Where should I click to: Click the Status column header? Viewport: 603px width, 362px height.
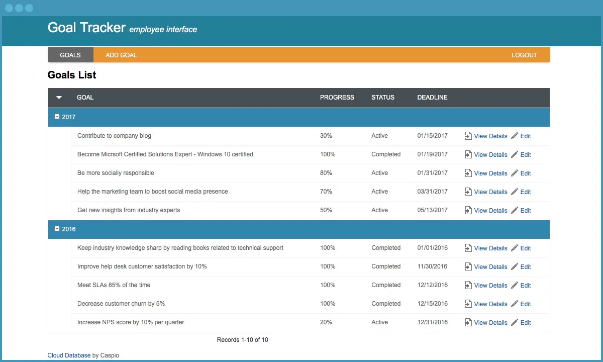[382, 98]
